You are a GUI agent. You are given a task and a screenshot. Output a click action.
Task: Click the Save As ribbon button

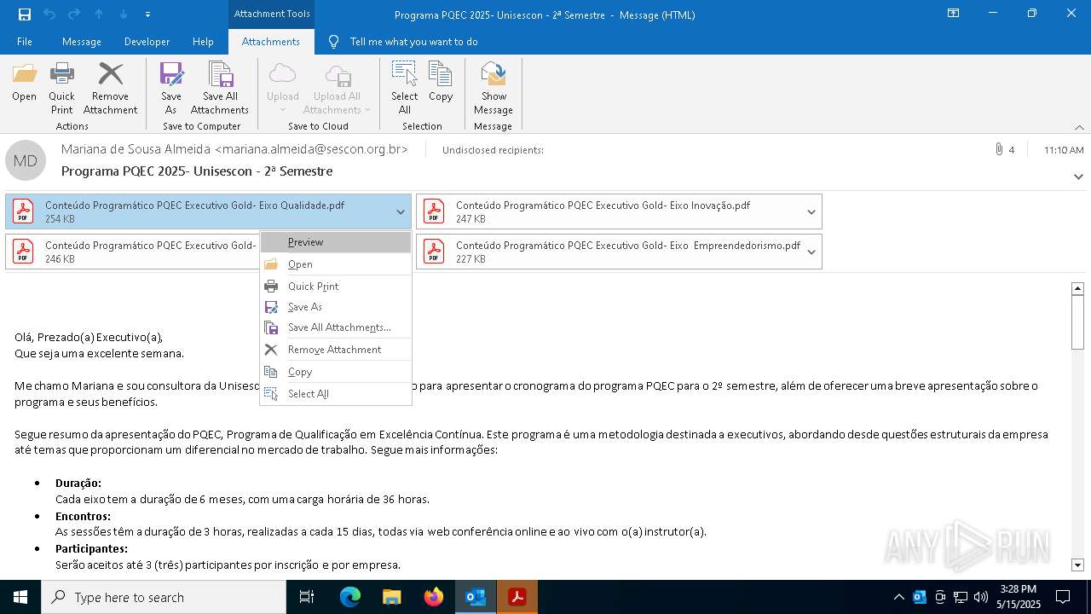171,88
